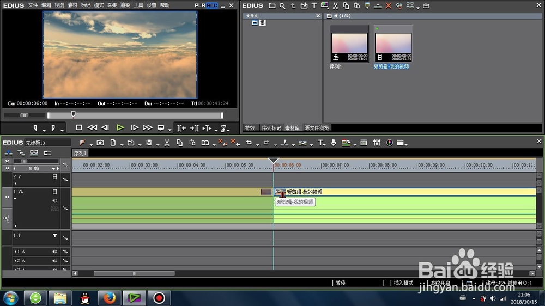The image size is (545, 306).
Task: Mute audio track 2 A
Action: 55,260
